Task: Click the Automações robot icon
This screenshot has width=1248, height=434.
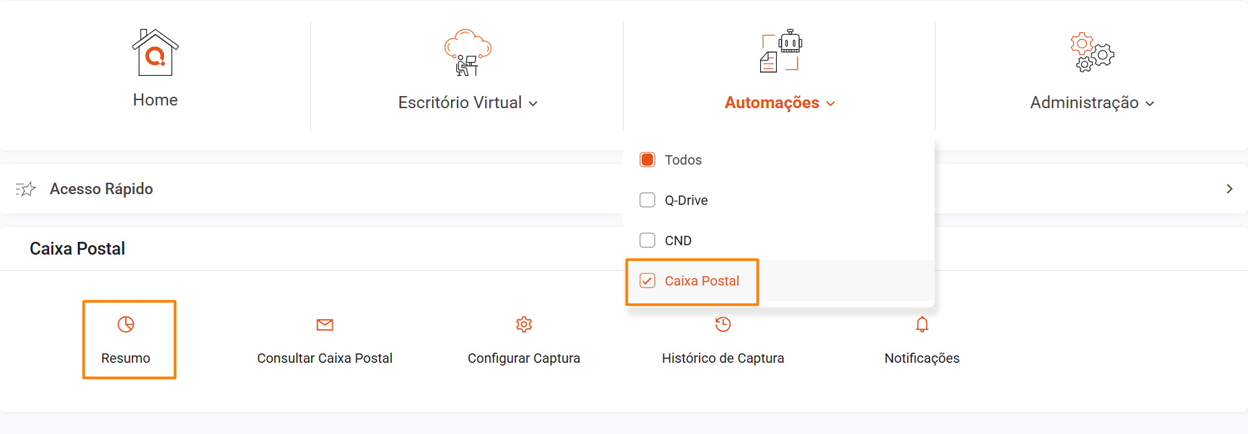Action: click(x=780, y=51)
